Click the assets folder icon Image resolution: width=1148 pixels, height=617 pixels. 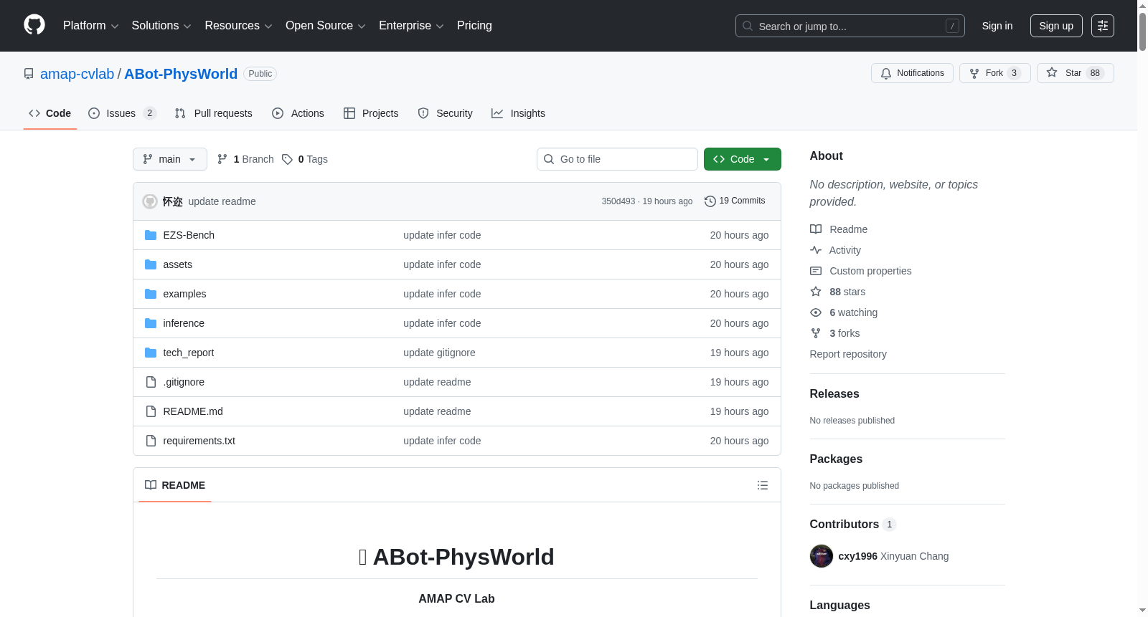click(x=151, y=264)
